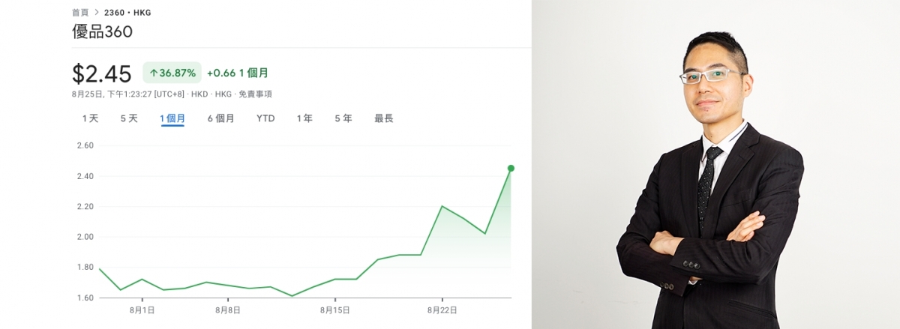Image resolution: width=900 pixels, height=329 pixels.
Task: Show the 6個月 chart range
Action: click(220, 118)
